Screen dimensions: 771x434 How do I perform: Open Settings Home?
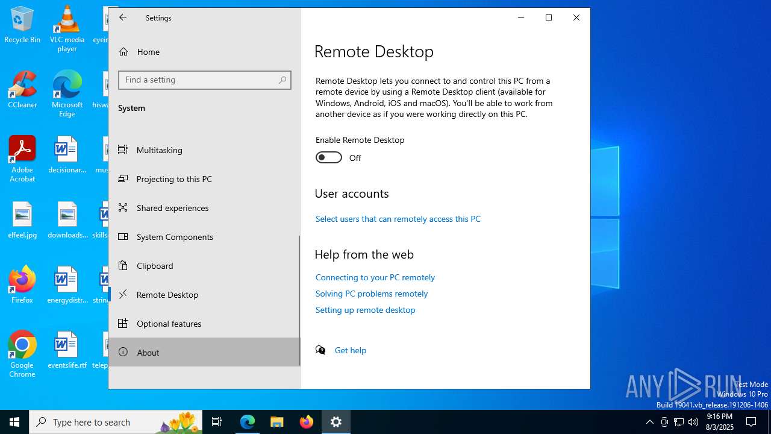coord(205,52)
